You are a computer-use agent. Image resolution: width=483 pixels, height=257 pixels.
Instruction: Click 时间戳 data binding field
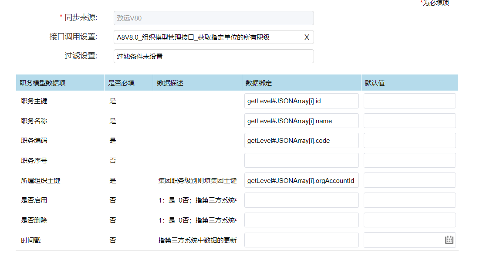pyautogui.click(x=301, y=240)
